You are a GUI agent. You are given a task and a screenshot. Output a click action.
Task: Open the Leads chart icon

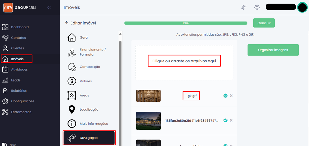click(5, 80)
